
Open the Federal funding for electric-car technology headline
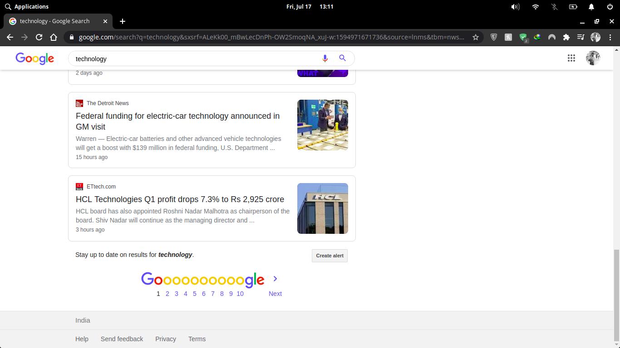(178, 121)
